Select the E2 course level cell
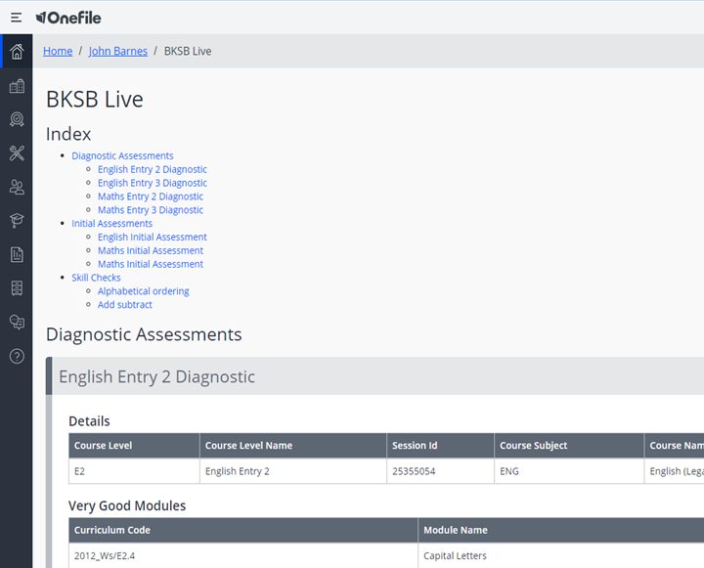This screenshot has width=704, height=568. click(134, 471)
